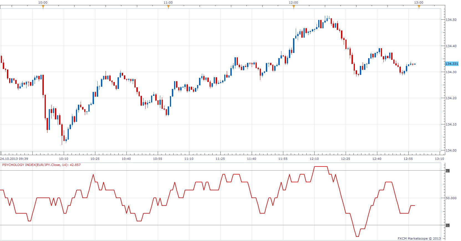
Task: Click the 134.00 price axis label
Action: (x=451, y=150)
